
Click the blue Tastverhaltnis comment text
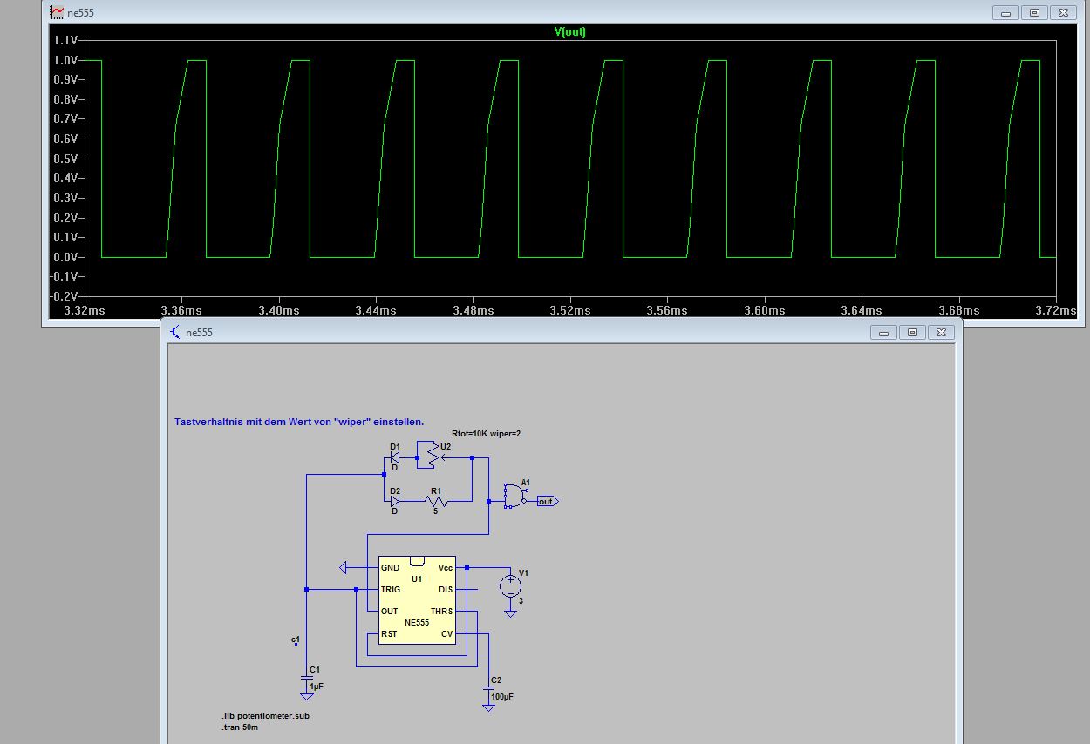[299, 422]
